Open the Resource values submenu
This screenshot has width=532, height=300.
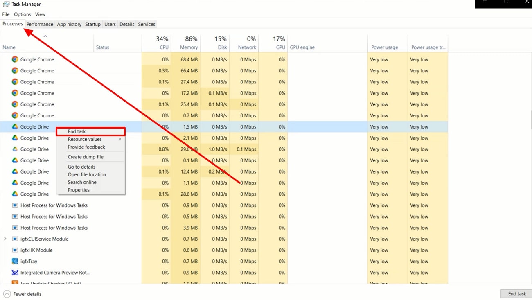point(90,139)
